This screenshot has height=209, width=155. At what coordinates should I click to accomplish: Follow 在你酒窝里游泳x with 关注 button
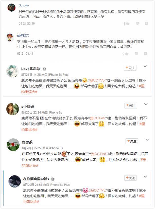click(131, 178)
